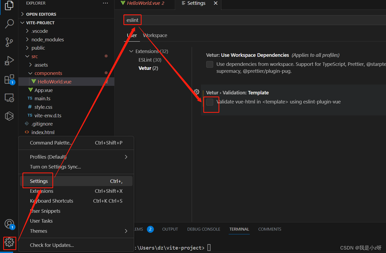Open .gitignore file
The height and width of the screenshot is (253, 386).
click(66, 124)
